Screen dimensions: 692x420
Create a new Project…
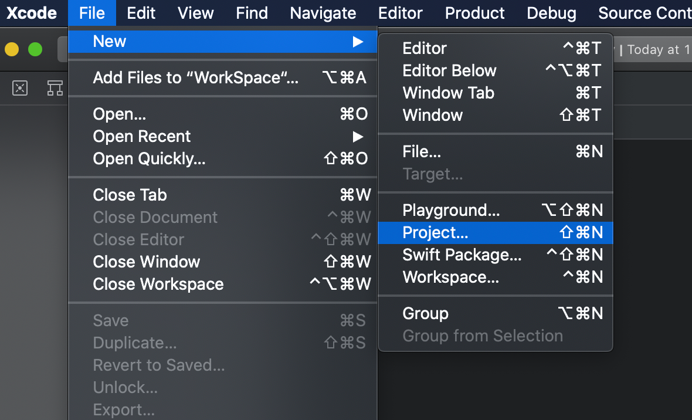(496, 232)
